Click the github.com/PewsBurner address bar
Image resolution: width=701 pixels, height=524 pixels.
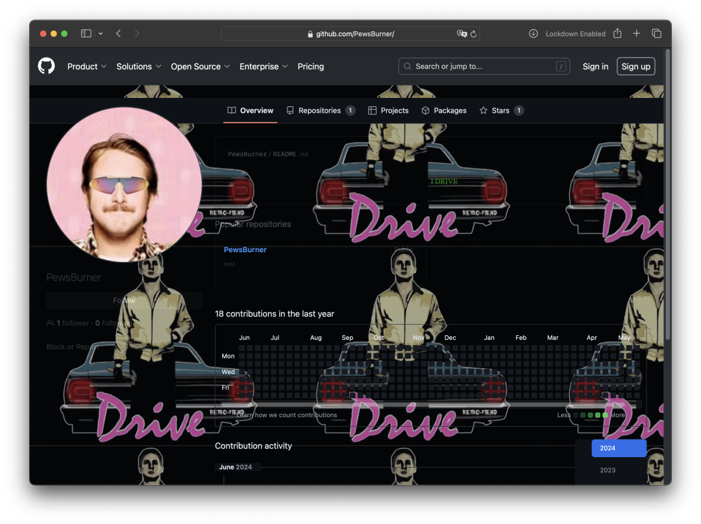click(x=350, y=34)
